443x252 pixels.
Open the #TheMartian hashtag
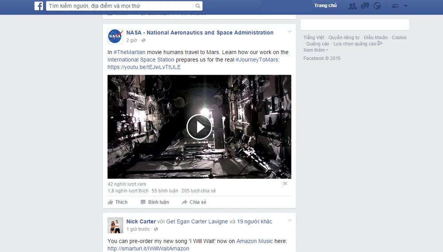(129, 52)
